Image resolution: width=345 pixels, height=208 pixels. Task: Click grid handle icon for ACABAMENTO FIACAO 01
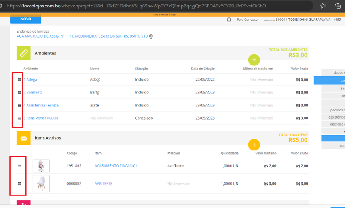click(19, 166)
